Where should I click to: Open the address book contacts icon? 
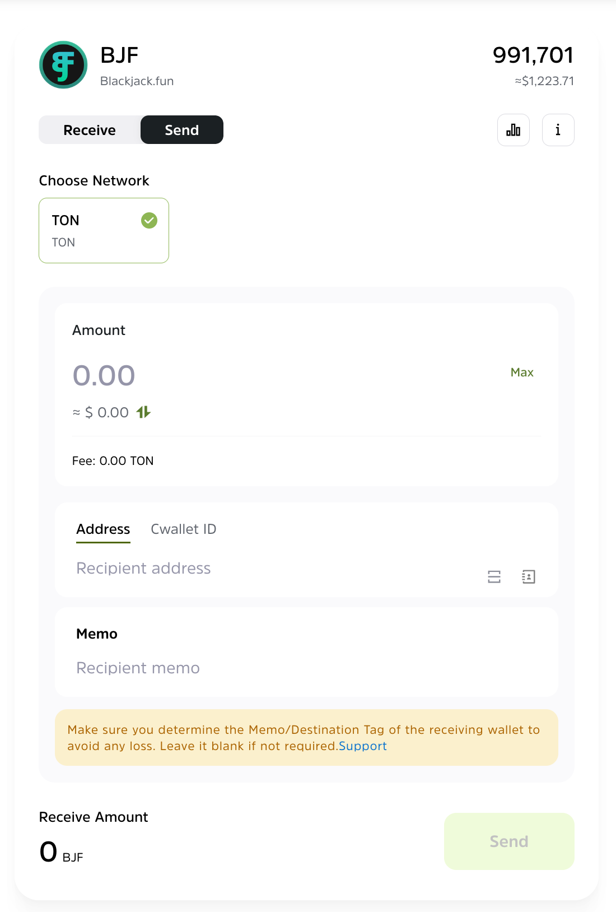coord(528,576)
